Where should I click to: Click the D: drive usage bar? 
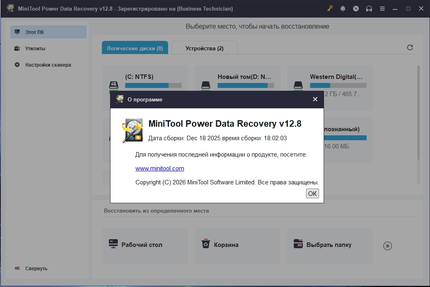pyautogui.click(x=246, y=85)
